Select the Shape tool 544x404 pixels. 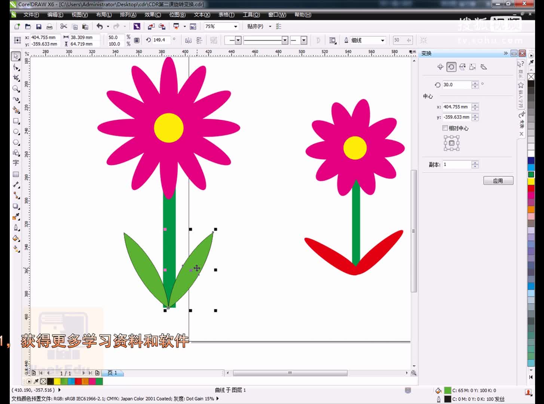click(16, 67)
